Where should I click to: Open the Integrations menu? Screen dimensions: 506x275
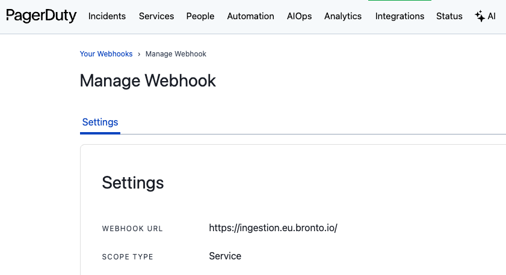[400, 16]
